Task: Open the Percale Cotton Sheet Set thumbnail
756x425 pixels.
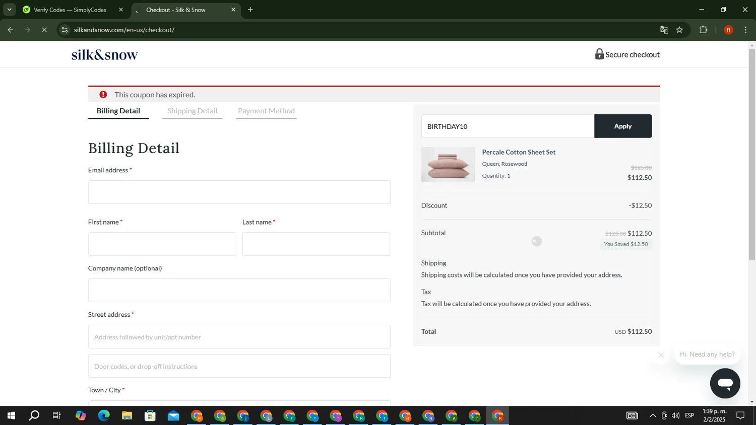Action: (x=448, y=165)
